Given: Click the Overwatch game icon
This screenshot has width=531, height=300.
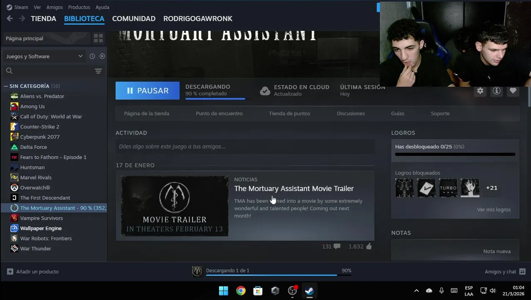Looking at the screenshot, I should click(x=14, y=188).
